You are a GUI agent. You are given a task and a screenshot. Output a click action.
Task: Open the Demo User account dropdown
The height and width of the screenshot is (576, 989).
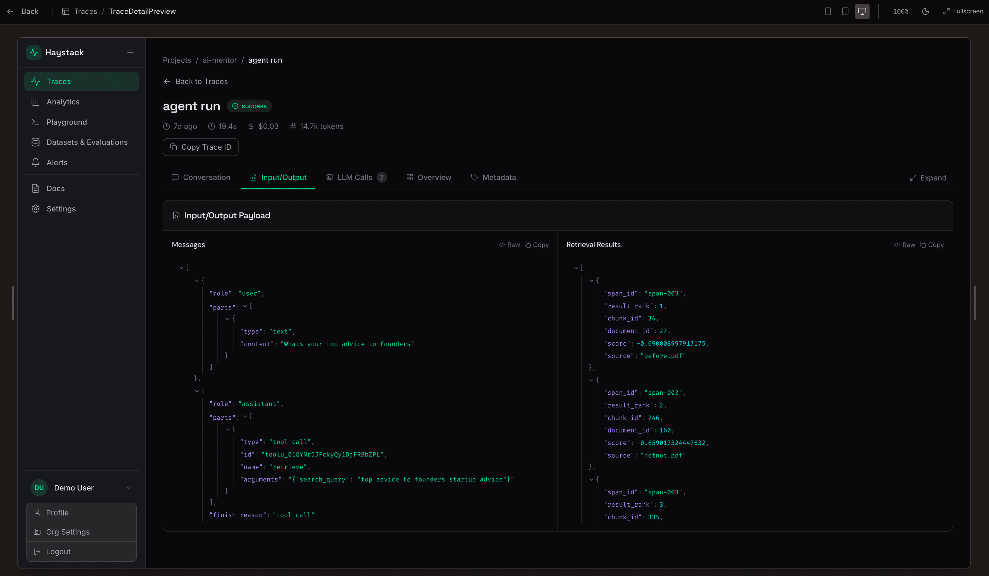pyautogui.click(x=82, y=488)
